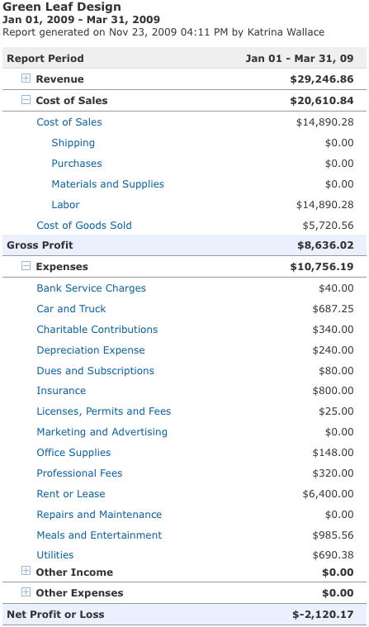Open Bank Service Charges link
The width and height of the screenshot is (369, 627).
(x=91, y=288)
